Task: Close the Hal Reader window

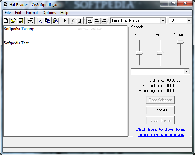Action: tap(185, 4)
